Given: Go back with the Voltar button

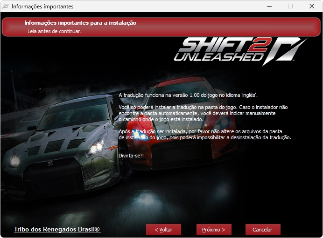Looking at the screenshot, I should (x=163, y=230).
